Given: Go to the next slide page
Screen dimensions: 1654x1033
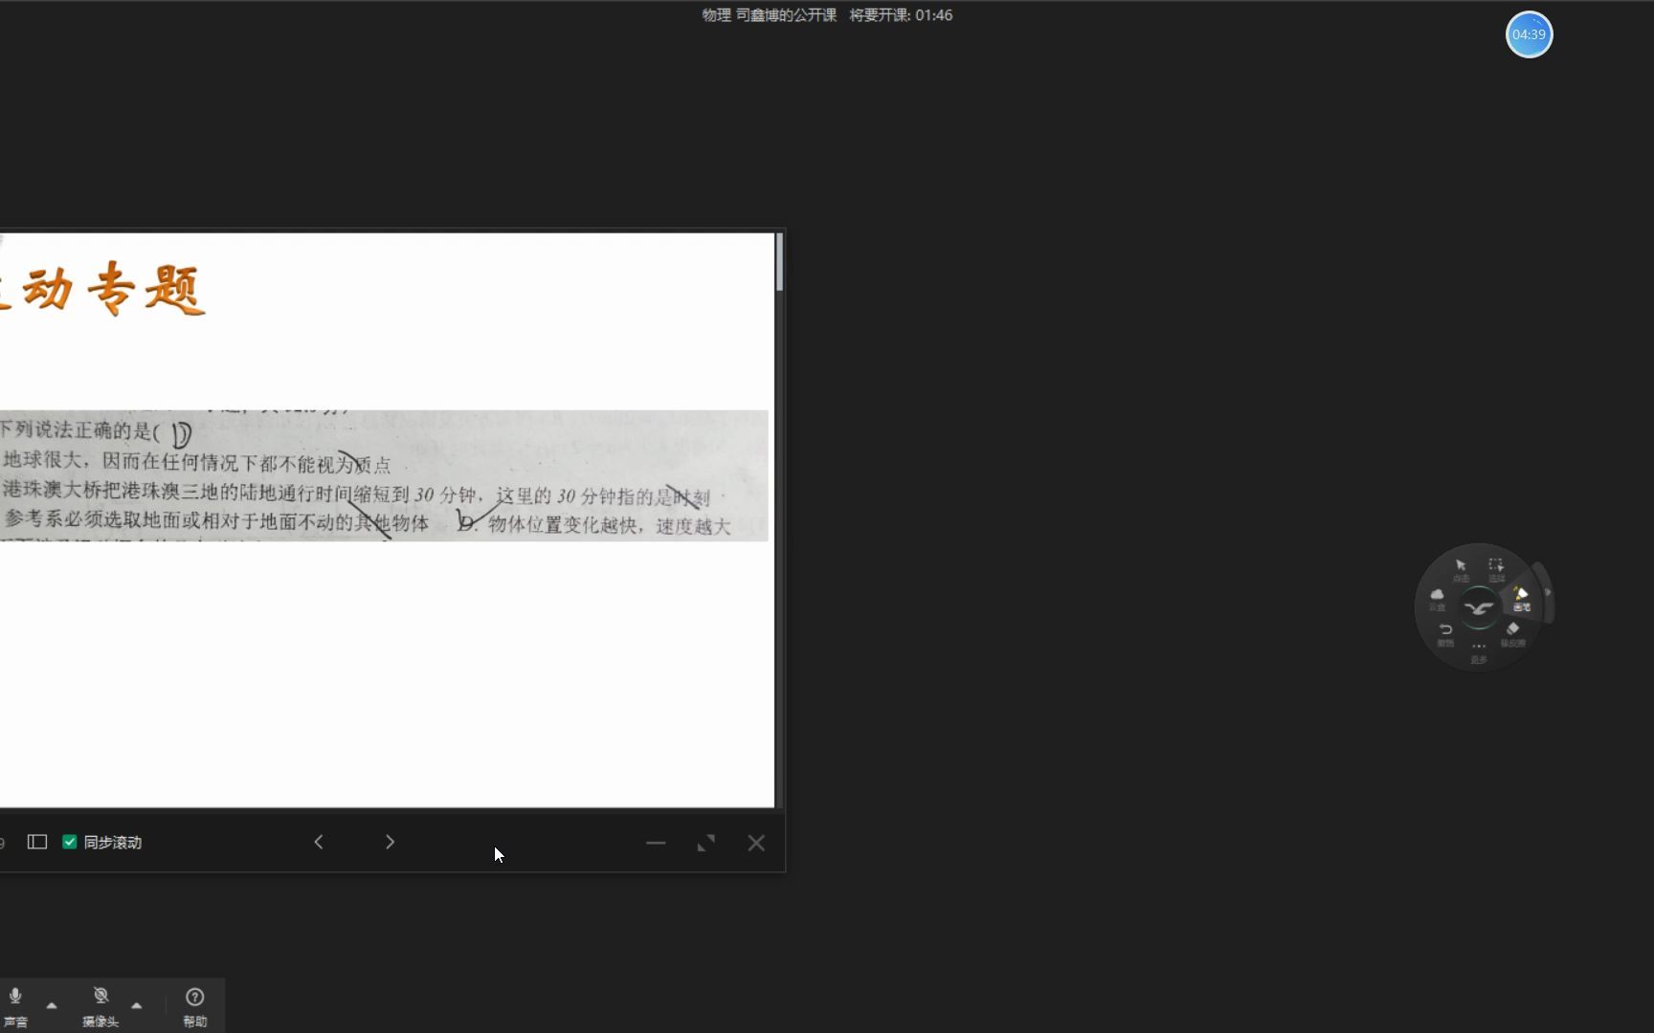Looking at the screenshot, I should tap(390, 842).
